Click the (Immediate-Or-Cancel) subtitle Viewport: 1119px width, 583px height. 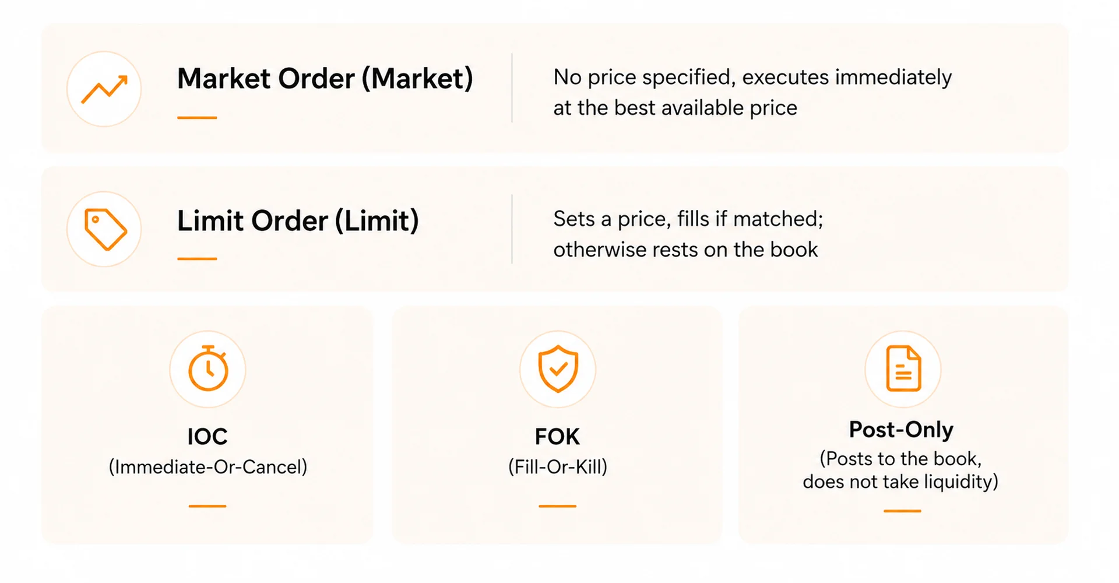(x=208, y=467)
